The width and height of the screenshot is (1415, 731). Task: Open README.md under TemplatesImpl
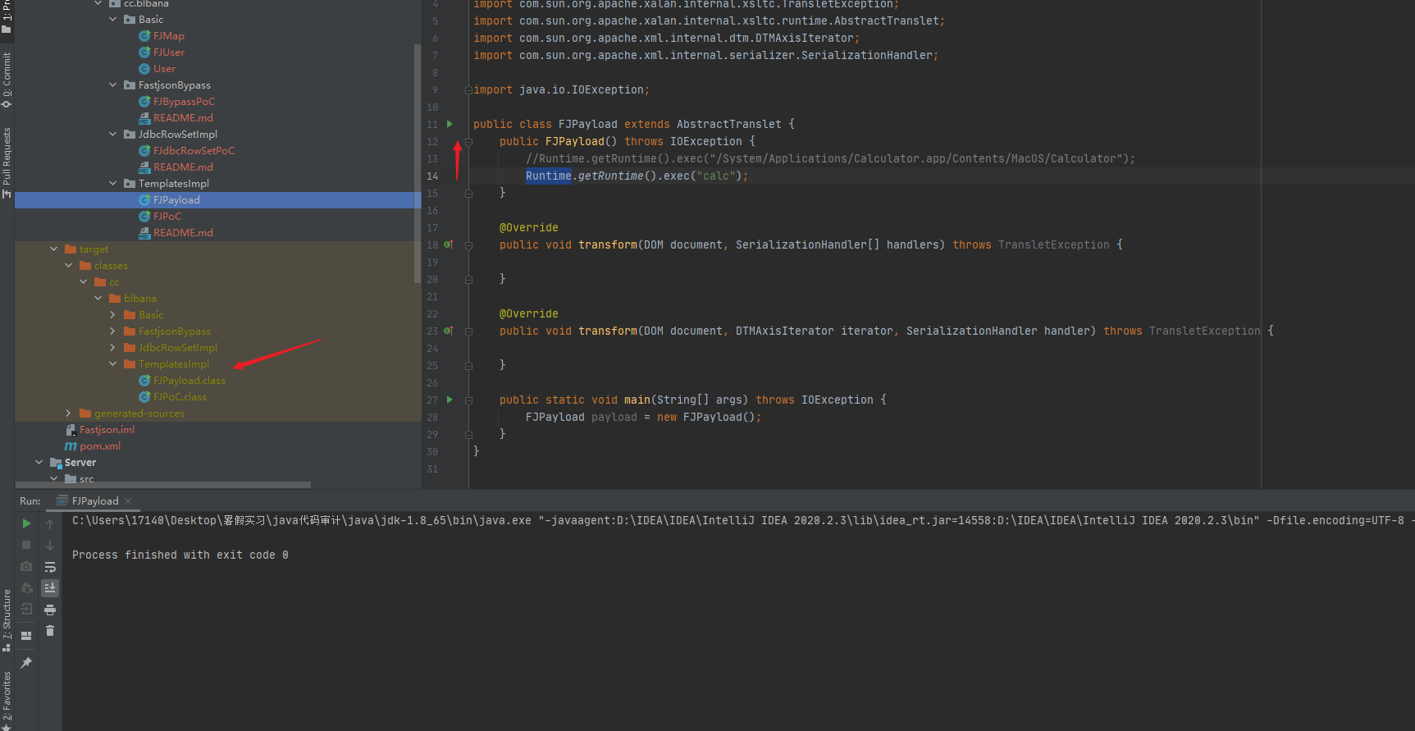coord(183,233)
